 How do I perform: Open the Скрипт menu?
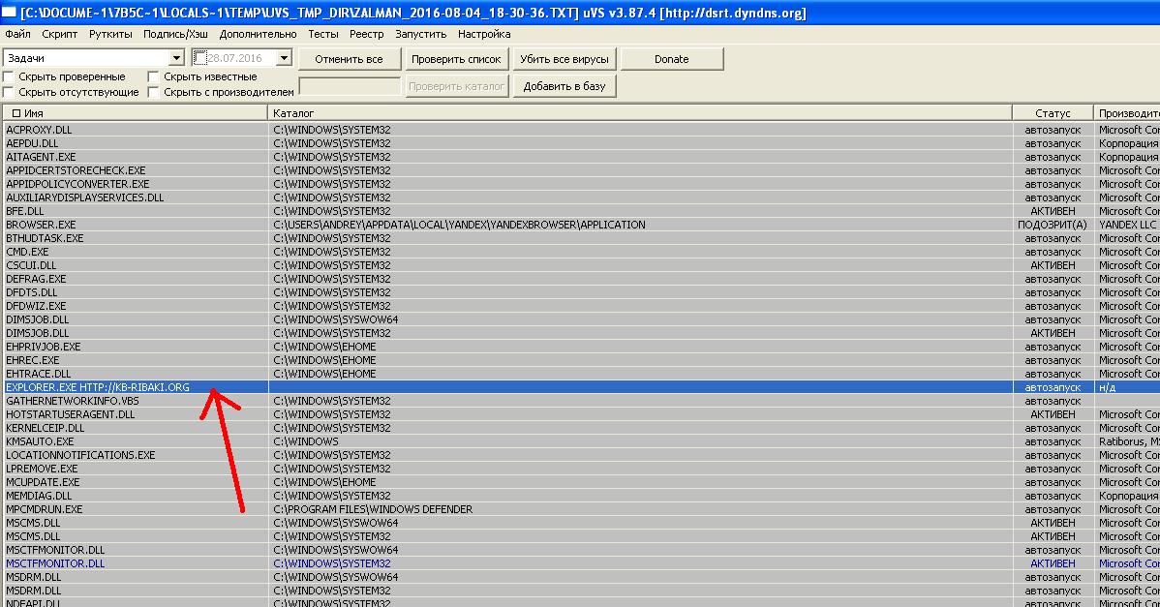(60, 34)
